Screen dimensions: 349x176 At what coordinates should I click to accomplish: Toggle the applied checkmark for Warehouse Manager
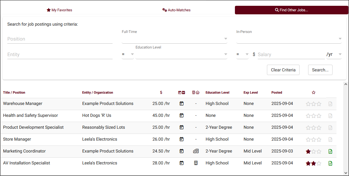(x=330, y=104)
